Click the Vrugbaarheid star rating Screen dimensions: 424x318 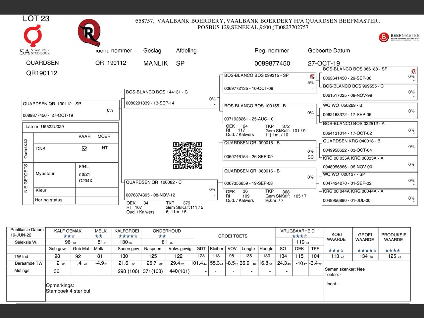[299, 236]
